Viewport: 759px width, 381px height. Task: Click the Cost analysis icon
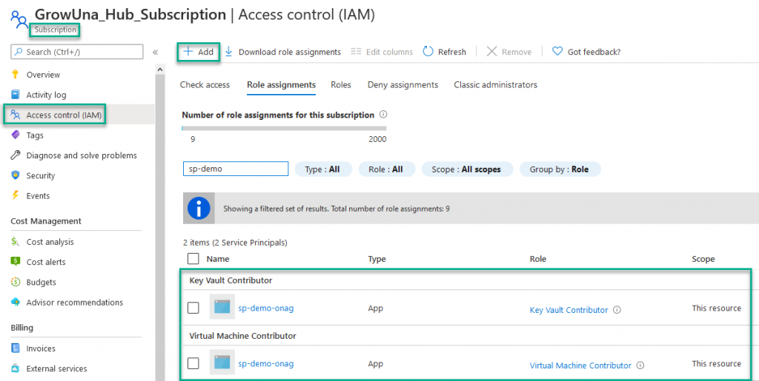click(x=16, y=242)
